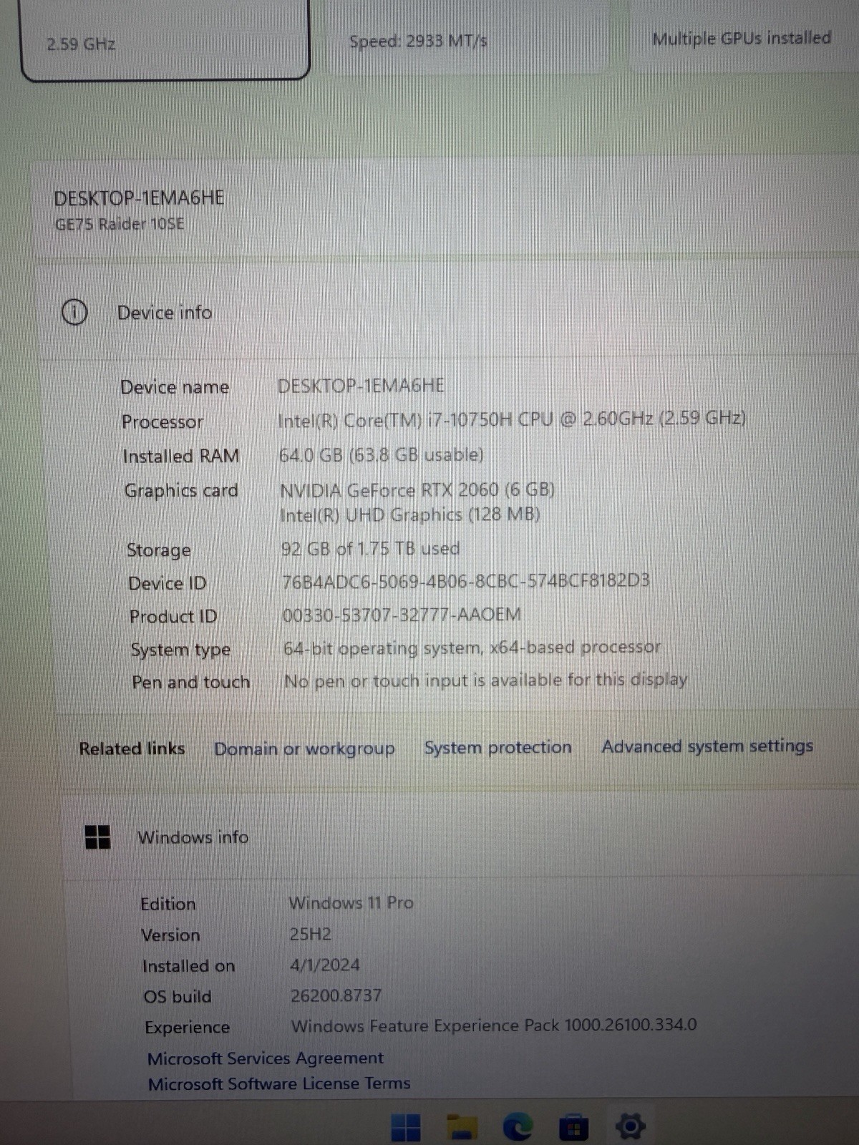Open the Windows Start menu

(406, 1128)
